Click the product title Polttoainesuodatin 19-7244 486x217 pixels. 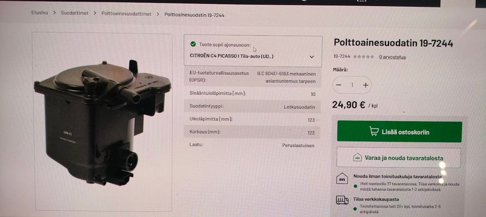393,44
